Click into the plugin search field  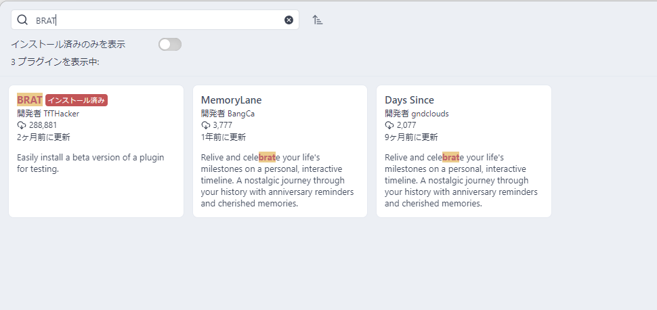click(x=155, y=20)
